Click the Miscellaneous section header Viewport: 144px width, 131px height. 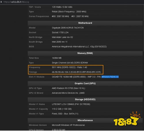(85, 120)
